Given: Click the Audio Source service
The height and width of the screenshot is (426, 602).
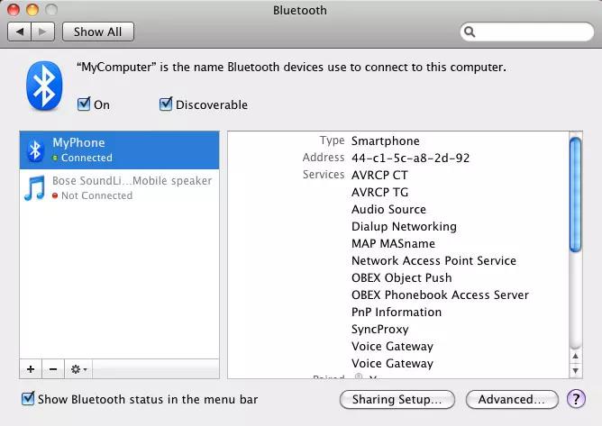Looking at the screenshot, I should (x=389, y=209).
